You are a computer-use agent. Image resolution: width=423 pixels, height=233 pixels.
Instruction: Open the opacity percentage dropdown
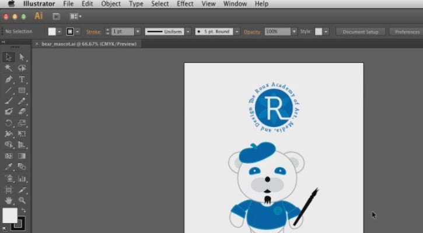click(x=294, y=31)
